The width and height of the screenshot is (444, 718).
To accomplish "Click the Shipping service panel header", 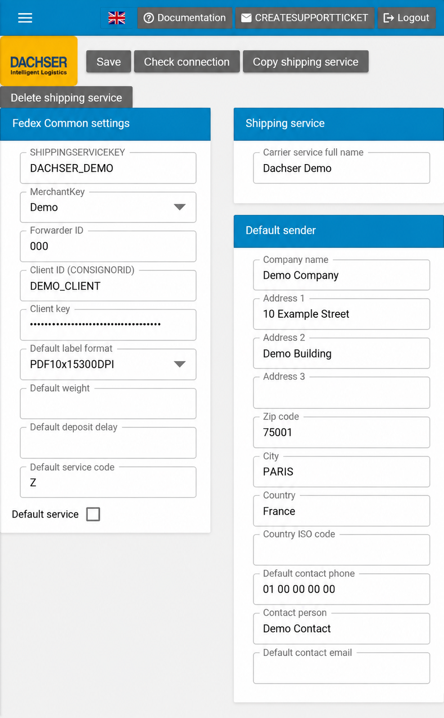I will click(339, 124).
